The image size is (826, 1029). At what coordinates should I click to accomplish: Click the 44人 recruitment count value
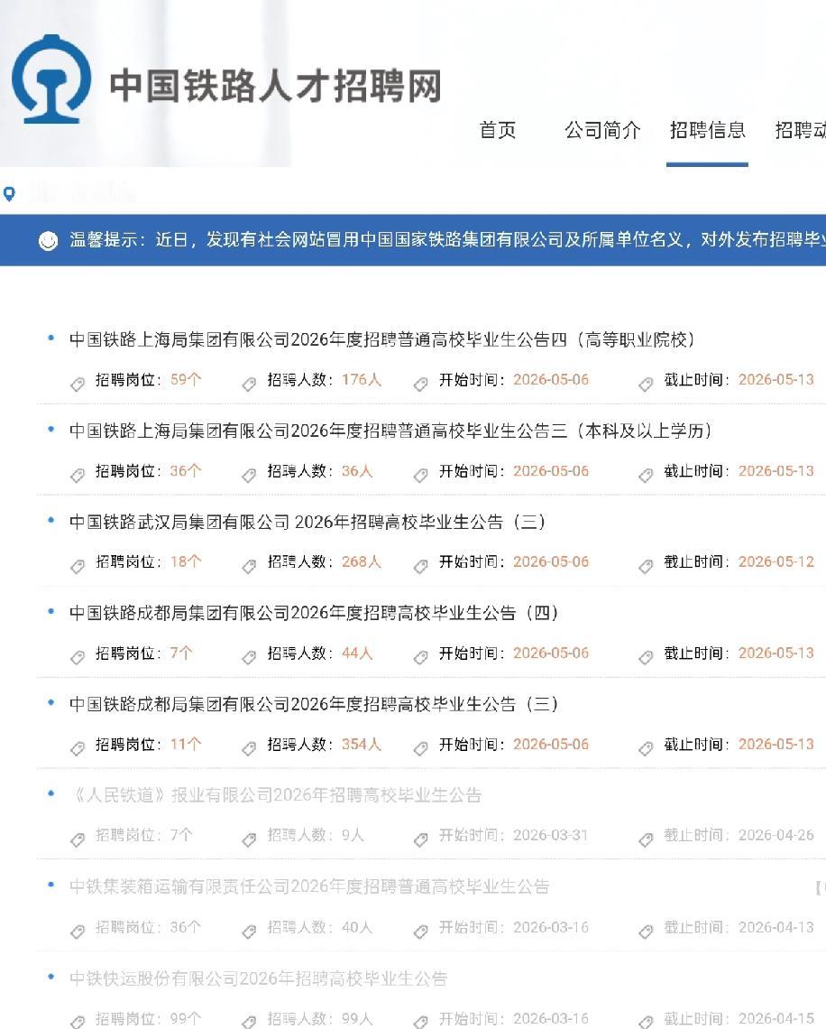coord(357,653)
